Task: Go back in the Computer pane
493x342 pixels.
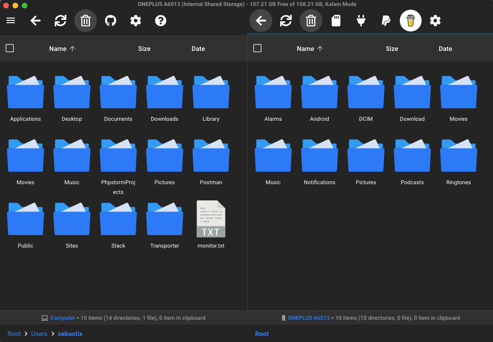Action: click(x=36, y=21)
